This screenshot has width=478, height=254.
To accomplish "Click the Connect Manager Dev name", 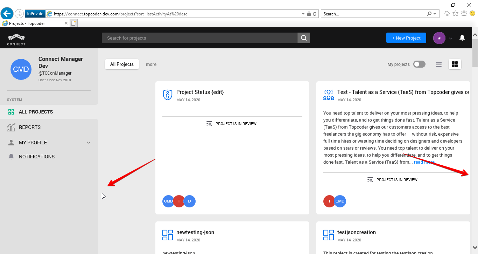I will tap(61, 62).
